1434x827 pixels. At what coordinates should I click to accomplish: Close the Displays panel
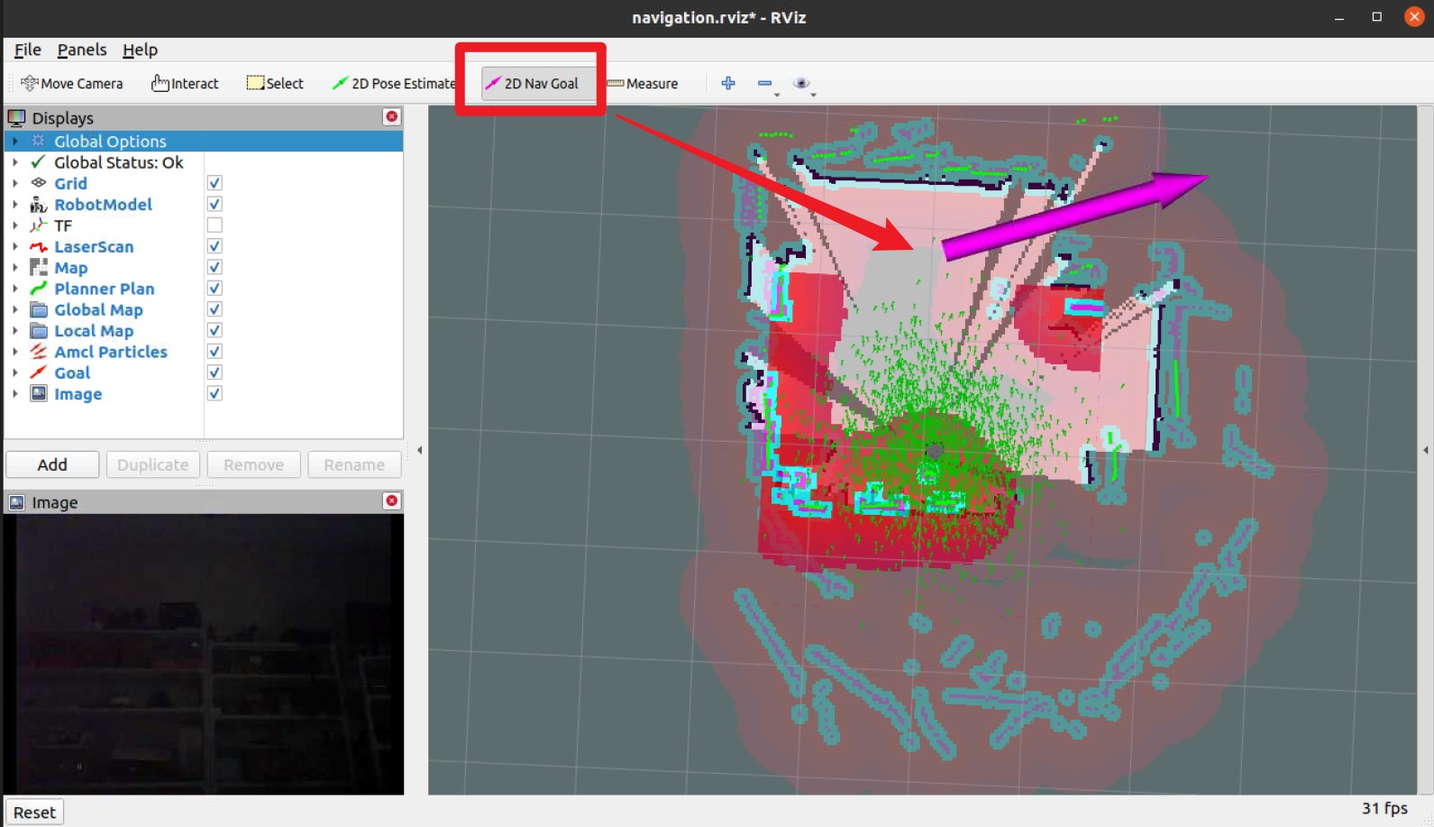[x=391, y=116]
